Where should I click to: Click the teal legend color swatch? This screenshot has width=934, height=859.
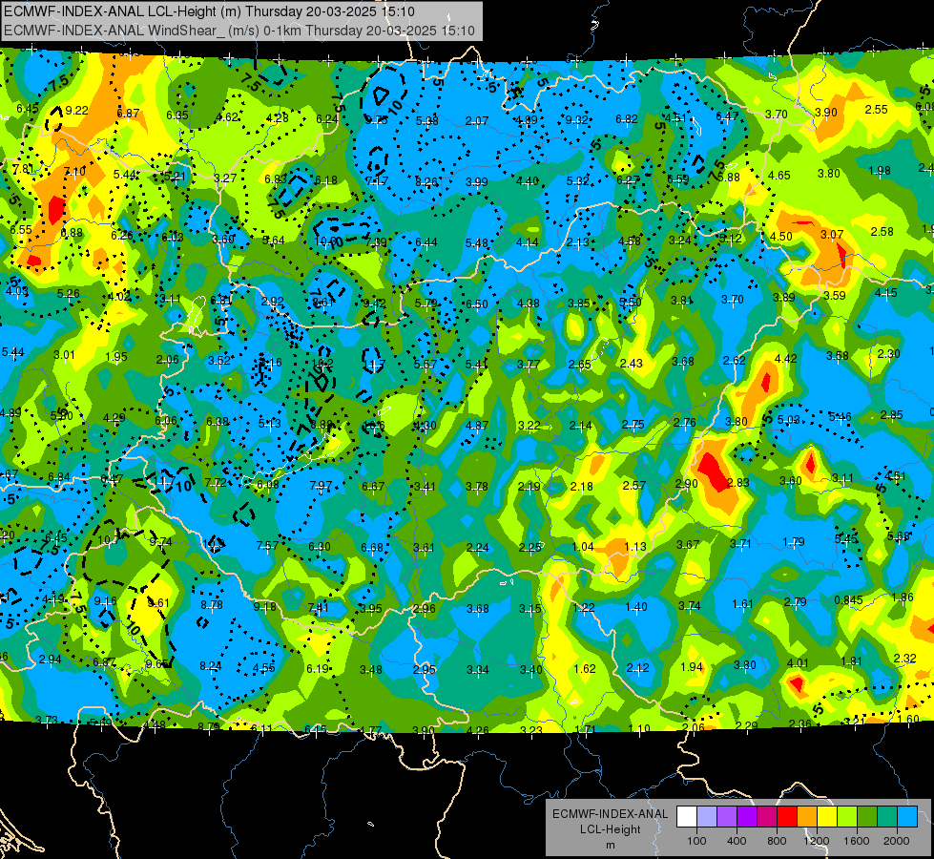(887, 816)
